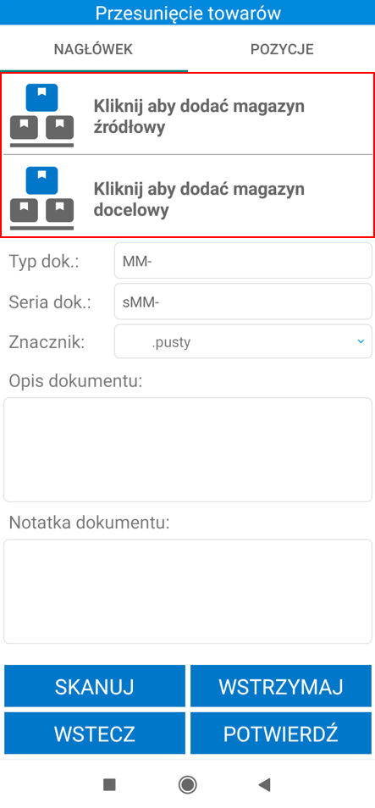Tap the Android back triangle icon
375x808 pixels.
point(265,784)
